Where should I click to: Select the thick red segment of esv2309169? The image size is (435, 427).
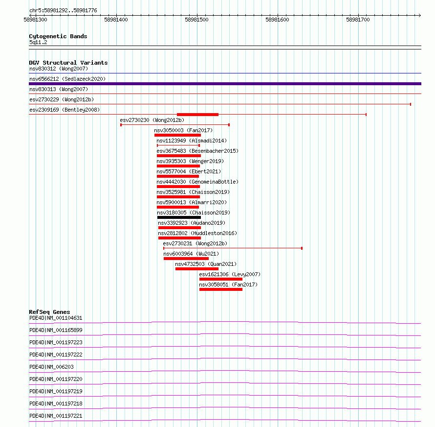[x=197, y=115]
